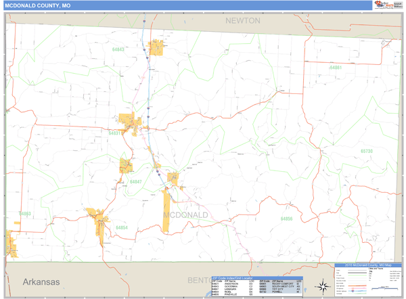The width and height of the screenshot is (406, 299).
Task: Click the 2016 McDonald County map legend title
Action: (365, 264)
